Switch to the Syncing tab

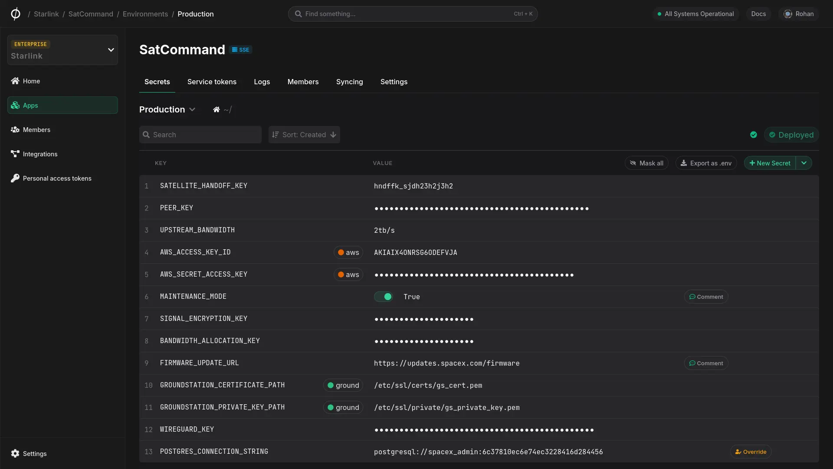point(349,82)
